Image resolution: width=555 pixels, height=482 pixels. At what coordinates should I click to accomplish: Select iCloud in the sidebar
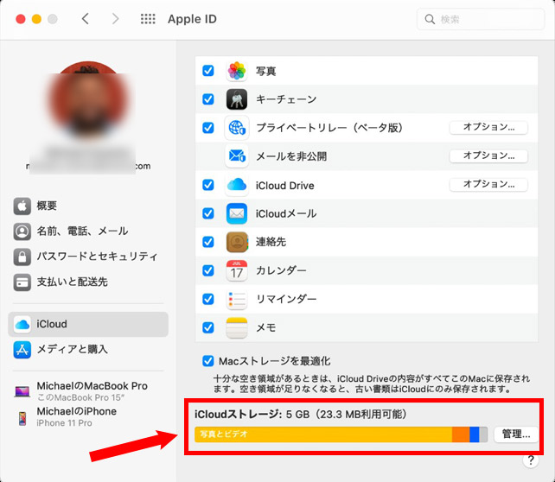pos(88,324)
